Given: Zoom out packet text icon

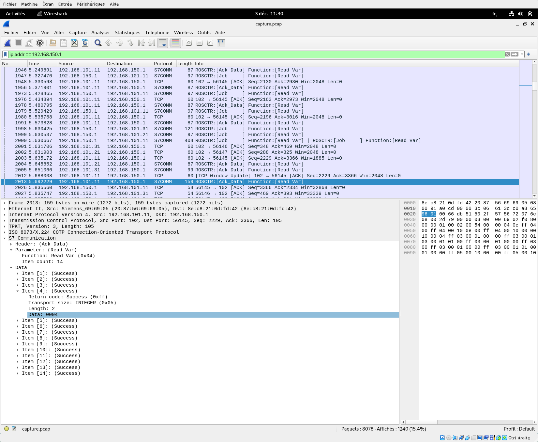Looking at the screenshot, I should pos(200,43).
